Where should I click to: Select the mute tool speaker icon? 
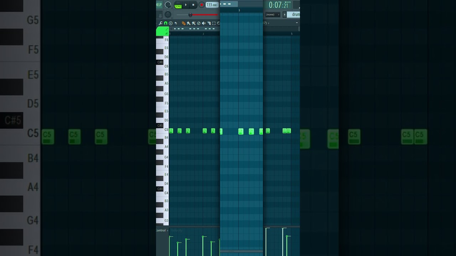click(x=204, y=23)
